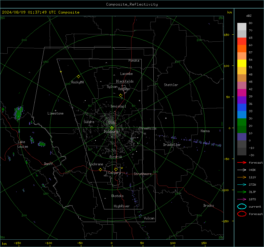Pick the bright green 20-30 dBZ swatch
Screen dimensions: 264x247
242,122
